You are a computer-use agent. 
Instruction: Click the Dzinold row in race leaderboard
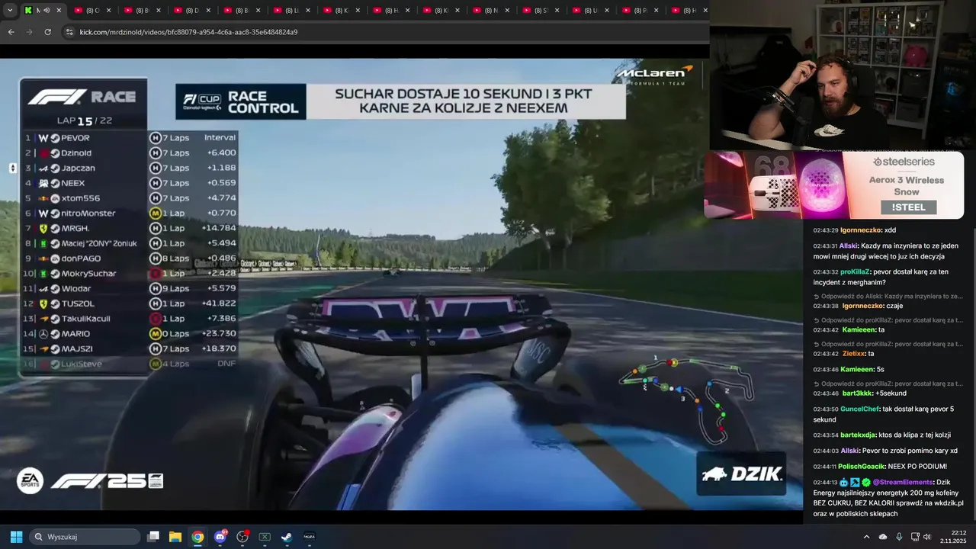(130, 153)
